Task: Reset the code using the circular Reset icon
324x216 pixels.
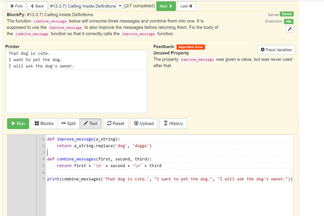Action: pos(115,124)
